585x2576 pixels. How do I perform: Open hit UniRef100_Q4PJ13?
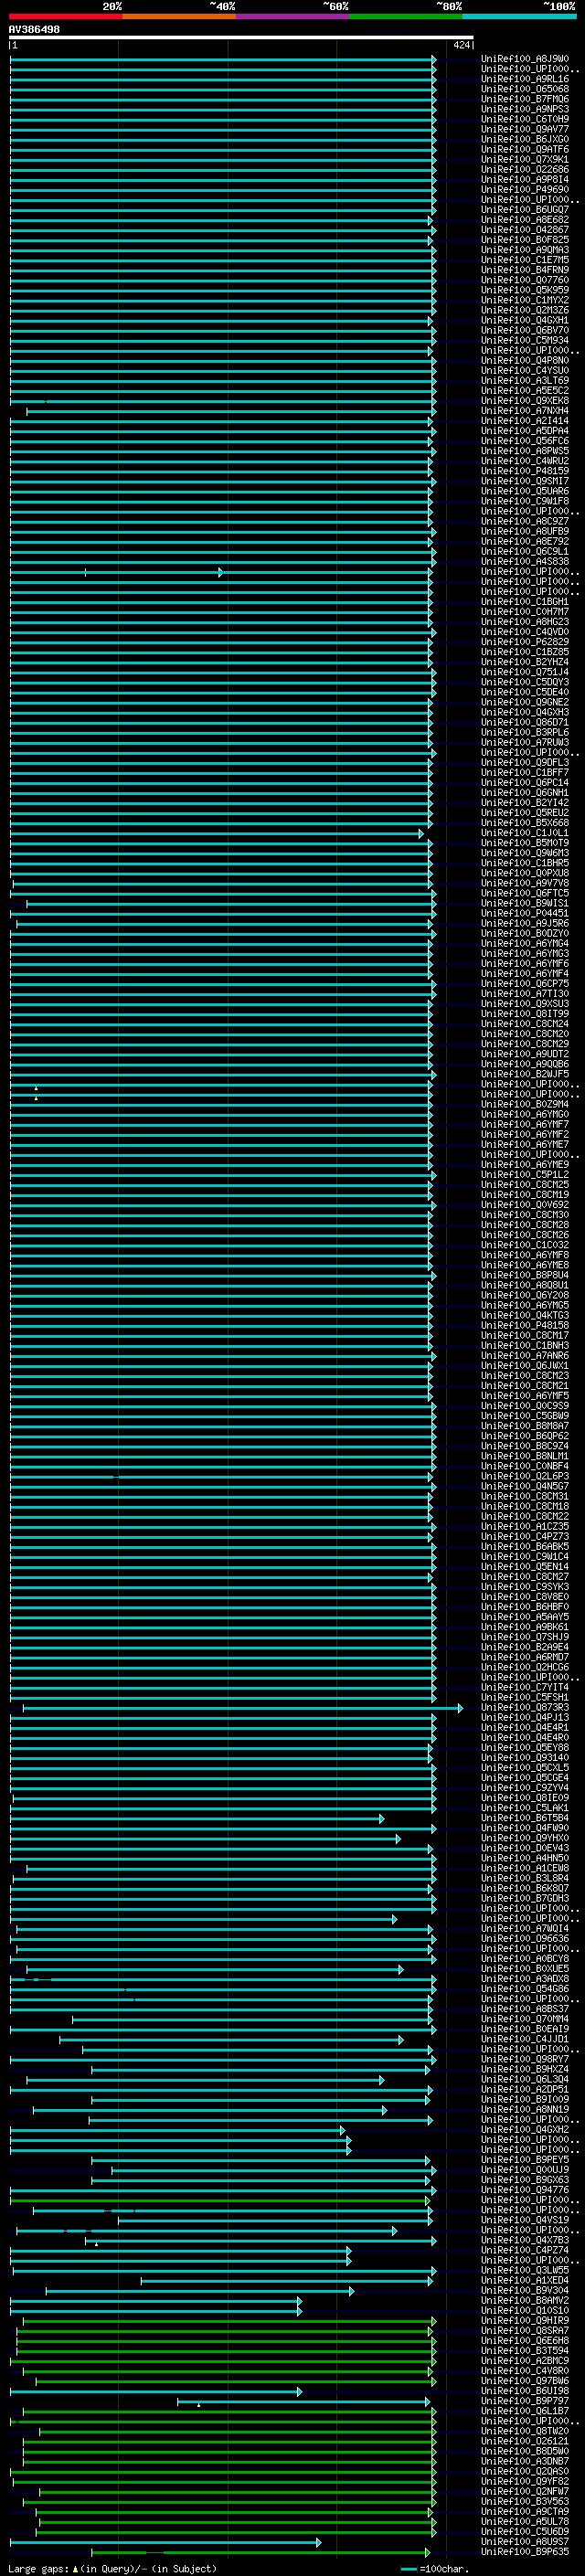click(x=525, y=1718)
